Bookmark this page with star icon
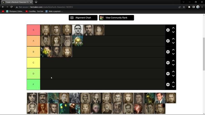The width and height of the screenshot is (205, 115). 184,7
